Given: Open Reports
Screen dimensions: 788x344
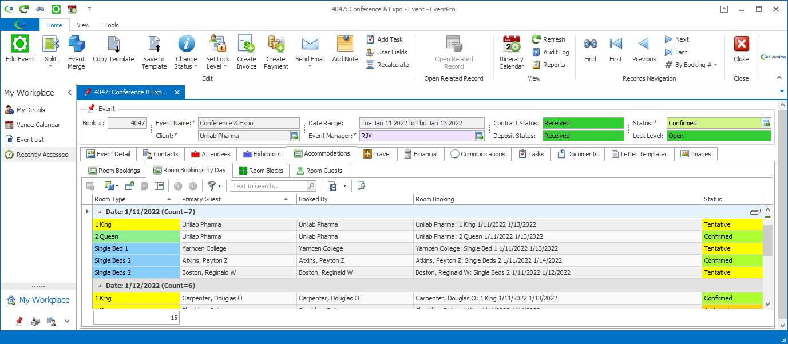Looking at the screenshot, I should [x=548, y=65].
